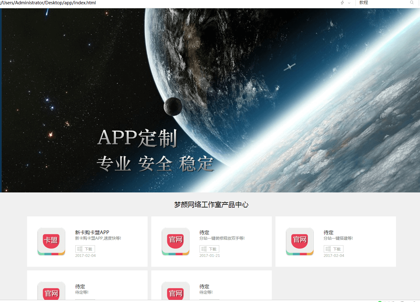This screenshot has height=302, width=420.
Task: Click the address bar file path
Action: pos(49,3)
